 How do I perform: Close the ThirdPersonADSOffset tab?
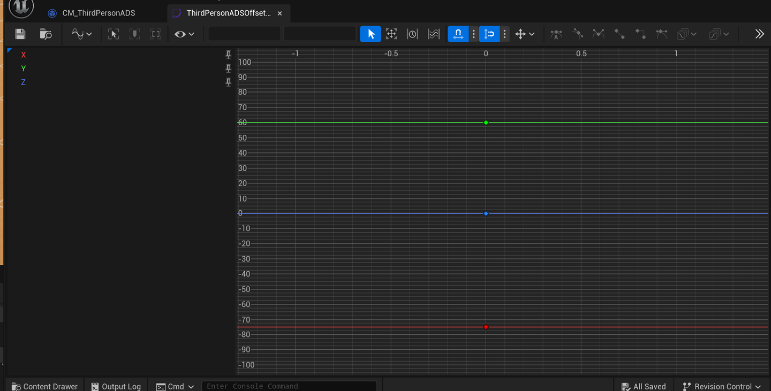coord(279,13)
